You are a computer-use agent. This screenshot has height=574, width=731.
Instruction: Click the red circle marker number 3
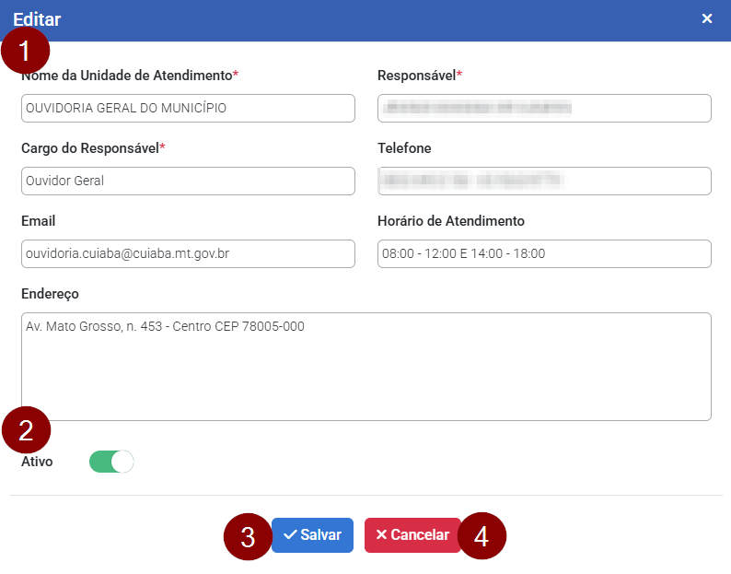tap(247, 536)
